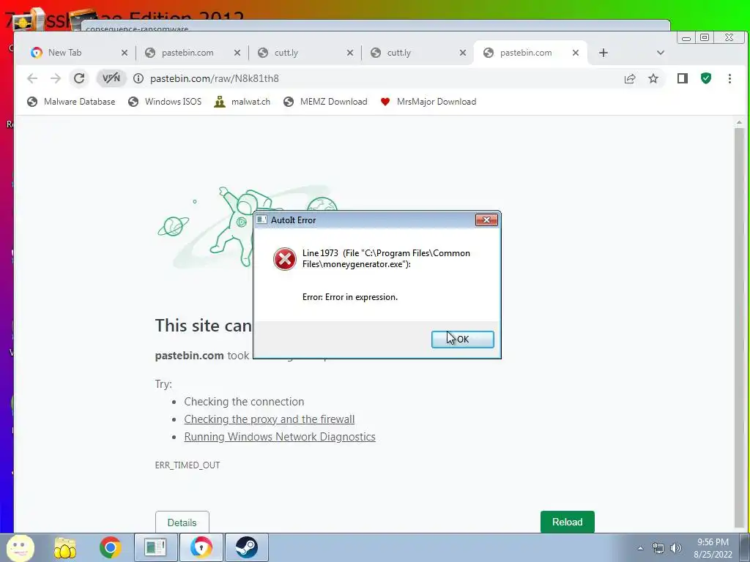The height and width of the screenshot is (562, 750).
Task: Click the page vertical scrollbar
Action: click(740, 327)
